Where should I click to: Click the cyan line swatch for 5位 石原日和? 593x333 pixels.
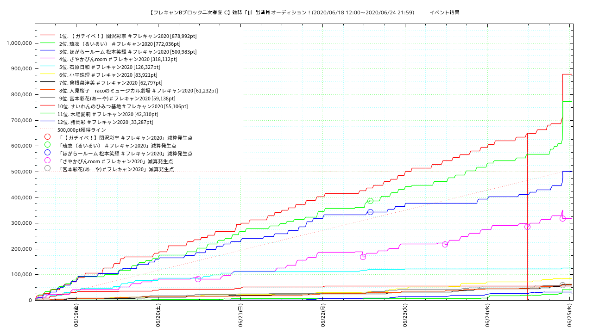tap(48, 67)
